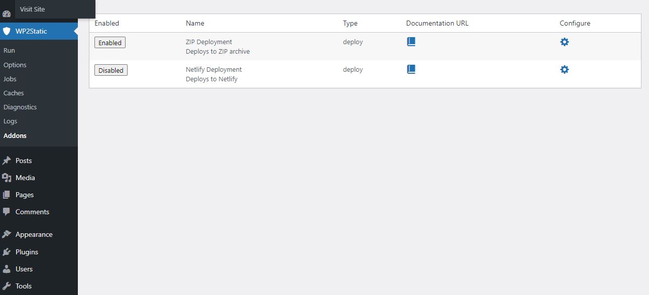Image resolution: width=649 pixels, height=295 pixels.
Task: Click the 'Deploys to ZIP archive' description
Action: 218,51
